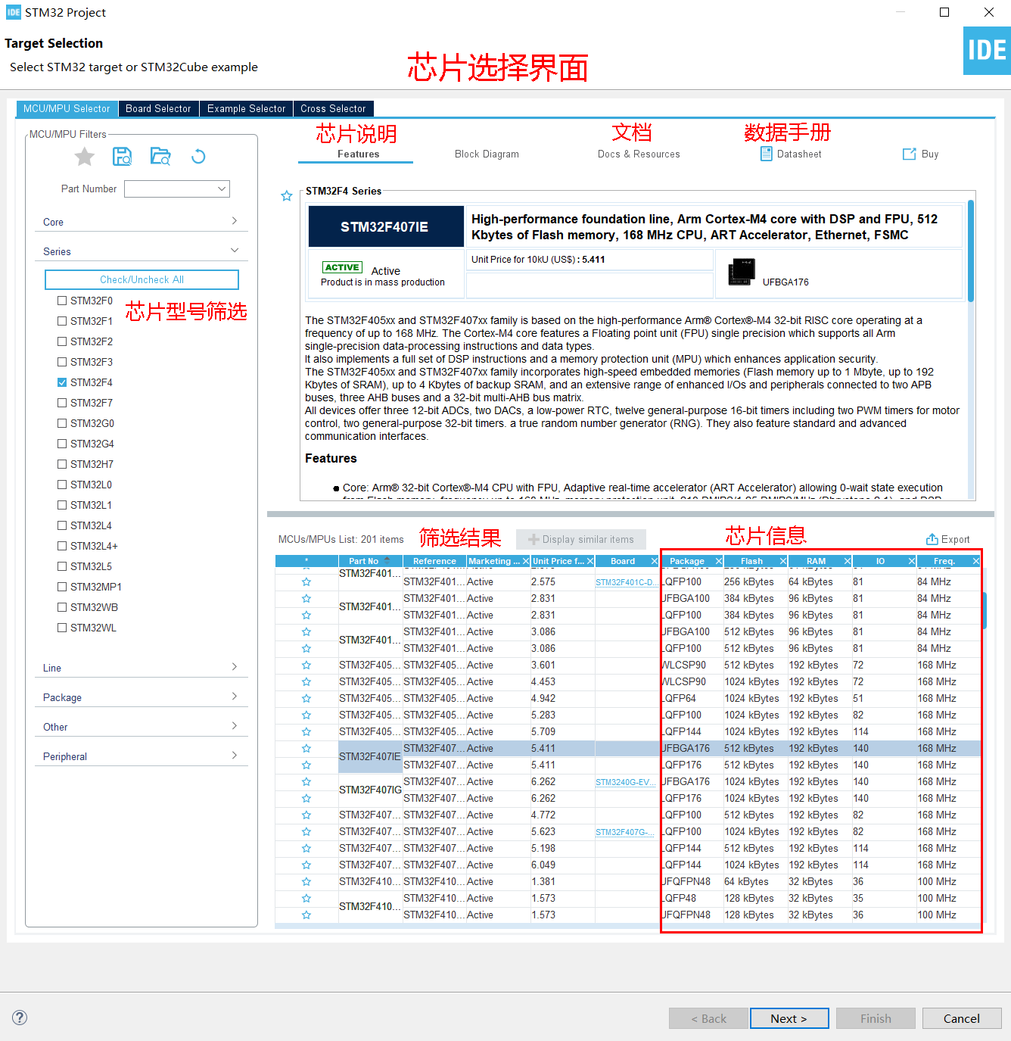
Task: Click the UFBGA176 package chip image
Action: pyautogui.click(x=742, y=272)
